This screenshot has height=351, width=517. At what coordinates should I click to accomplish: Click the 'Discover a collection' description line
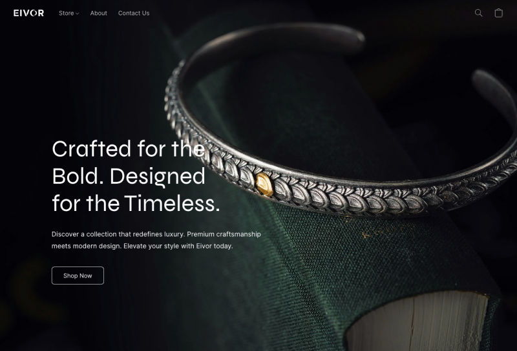(x=156, y=234)
